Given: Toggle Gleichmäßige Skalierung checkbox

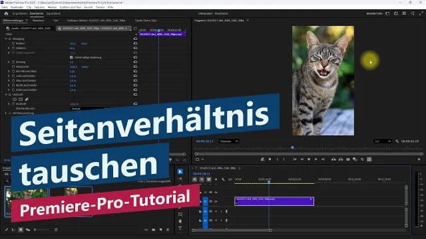Looking at the screenshot, I should tap(71, 58).
